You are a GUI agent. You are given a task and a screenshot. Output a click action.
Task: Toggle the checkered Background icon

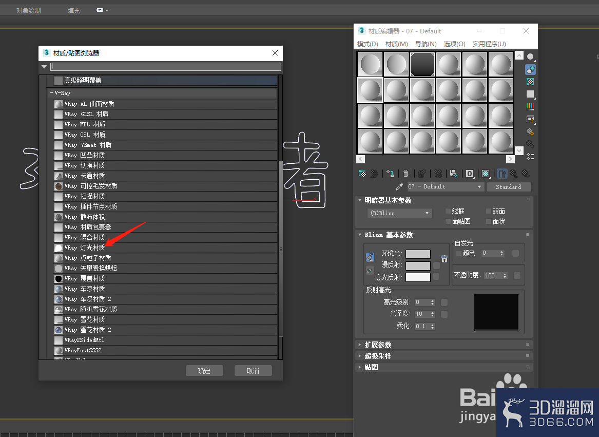point(530,82)
